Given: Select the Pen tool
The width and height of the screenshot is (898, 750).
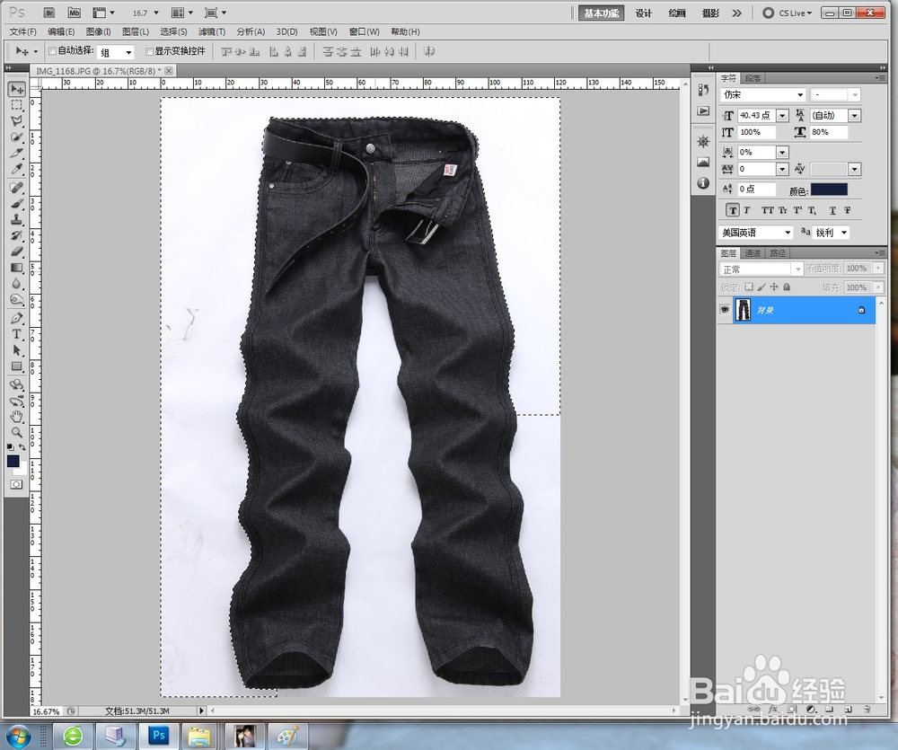Looking at the screenshot, I should (16, 318).
